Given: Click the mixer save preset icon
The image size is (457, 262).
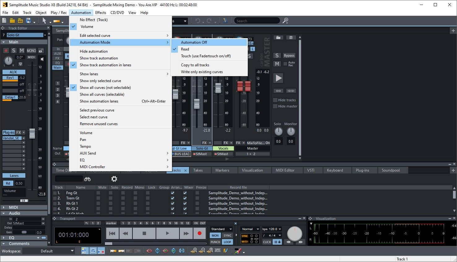Looking at the screenshot, I should click(x=291, y=37).
